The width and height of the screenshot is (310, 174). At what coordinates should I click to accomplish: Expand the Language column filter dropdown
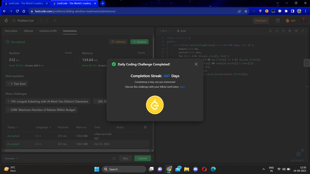tap(43, 127)
